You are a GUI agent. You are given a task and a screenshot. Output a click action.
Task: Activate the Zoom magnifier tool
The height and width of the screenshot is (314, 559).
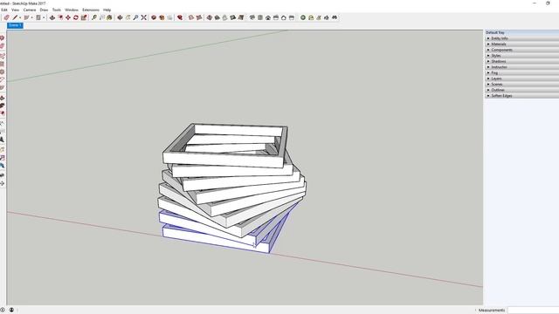point(136,17)
